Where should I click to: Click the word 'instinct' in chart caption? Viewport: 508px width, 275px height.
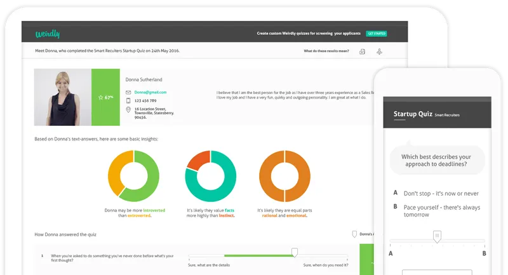click(x=227, y=216)
